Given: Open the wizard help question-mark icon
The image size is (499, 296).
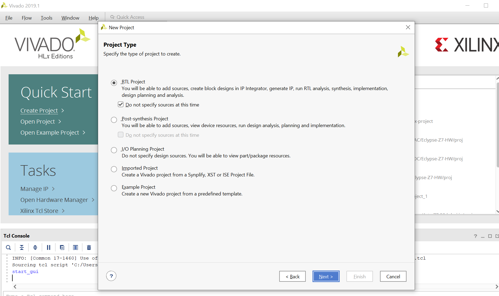Looking at the screenshot, I should [x=111, y=276].
